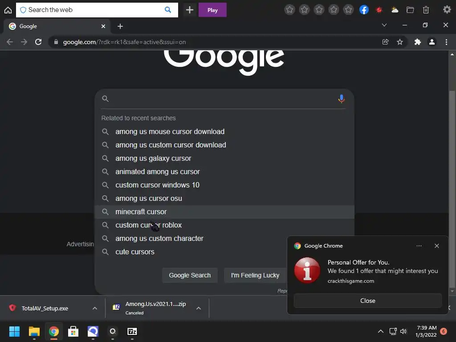Open notification options three-dot menu
Screen dimensions: 456x342
[419, 246]
